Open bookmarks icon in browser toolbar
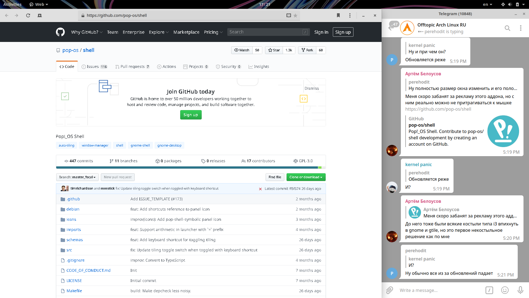This screenshot has width=529, height=298. tap(338, 15)
